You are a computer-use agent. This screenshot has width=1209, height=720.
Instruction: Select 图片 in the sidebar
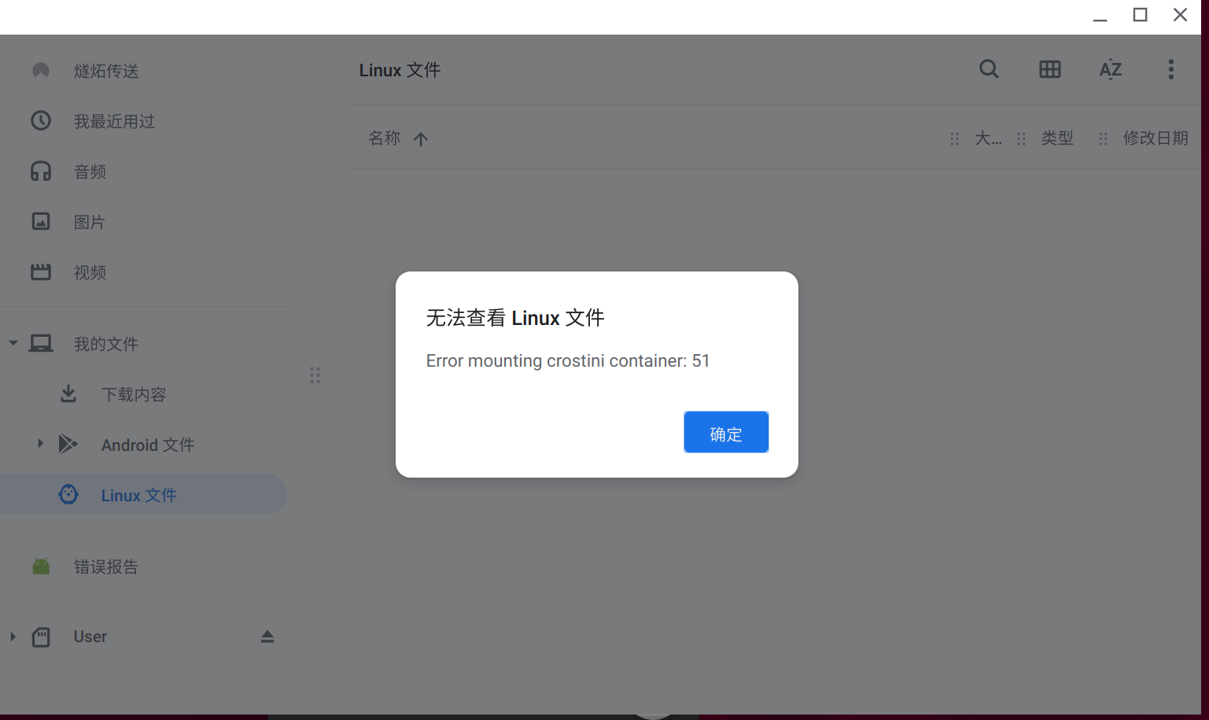click(89, 222)
